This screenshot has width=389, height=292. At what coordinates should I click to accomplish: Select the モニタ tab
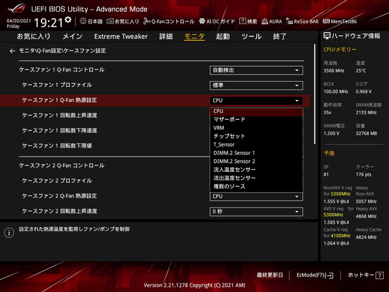click(194, 36)
